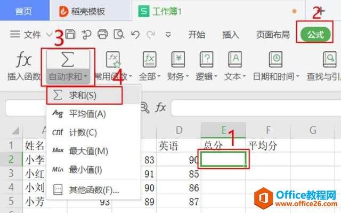Image resolution: width=341 pixels, height=213 pixels.
Task: Click the save disk icon
Action: click(70, 34)
